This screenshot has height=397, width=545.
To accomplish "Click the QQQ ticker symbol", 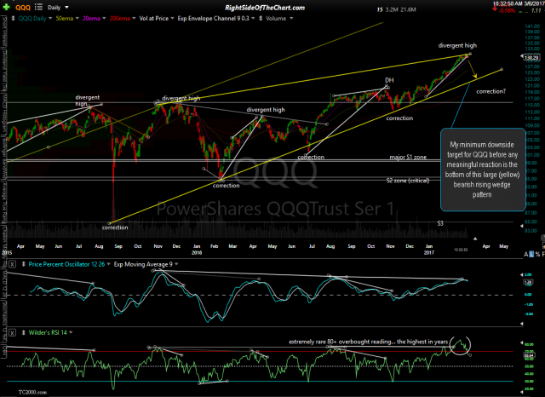I will (x=23, y=8).
